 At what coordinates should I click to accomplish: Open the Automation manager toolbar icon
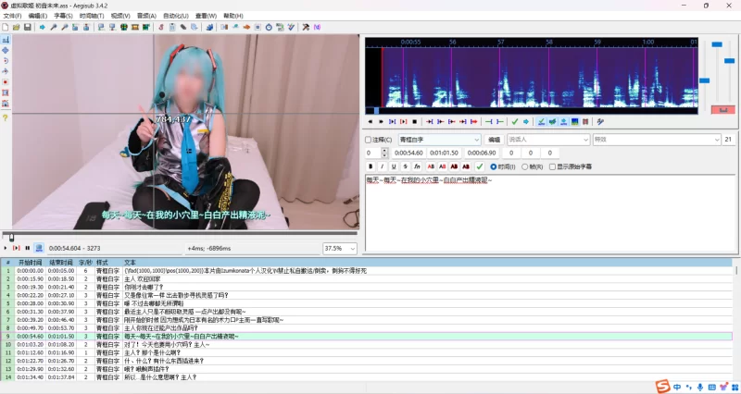click(x=209, y=28)
